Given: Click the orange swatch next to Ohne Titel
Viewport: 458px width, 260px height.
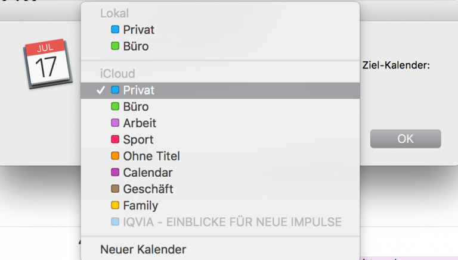Looking at the screenshot, I should coord(115,156).
